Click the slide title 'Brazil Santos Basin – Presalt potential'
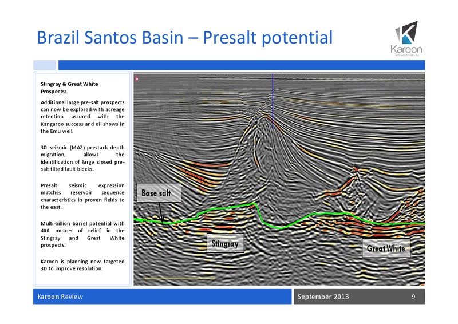This screenshot has width=458, height=324. click(x=184, y=37)
